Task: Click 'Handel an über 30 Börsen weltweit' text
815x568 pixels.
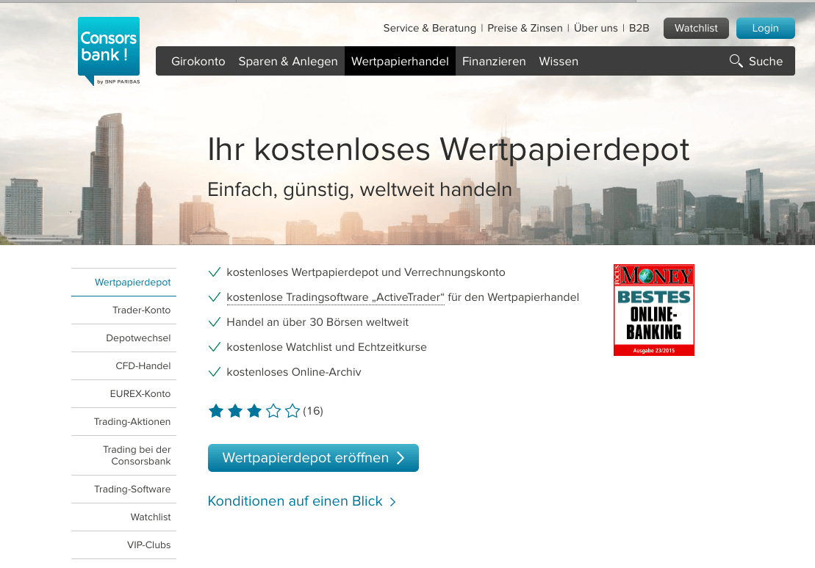Action: (317, 322)
